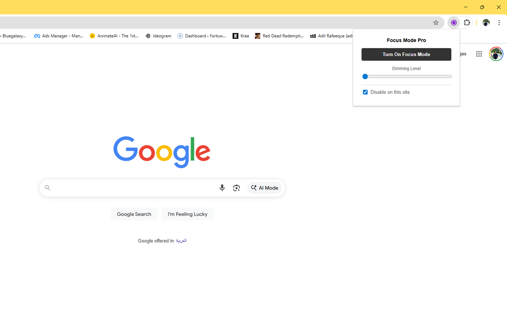Click the Google Search button
The width and height of the screenshot is (507, 317).
coord(134,214)
